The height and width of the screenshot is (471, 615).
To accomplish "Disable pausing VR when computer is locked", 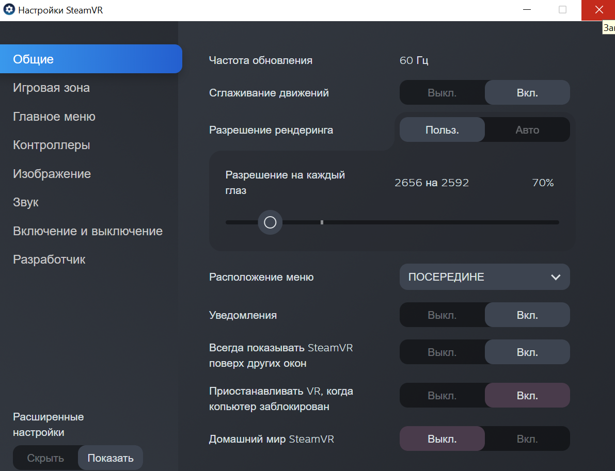I will [x=442, y=396].
